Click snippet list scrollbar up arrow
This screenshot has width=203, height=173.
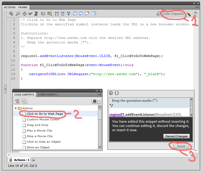pyautogui.click(x=100, y=107)
